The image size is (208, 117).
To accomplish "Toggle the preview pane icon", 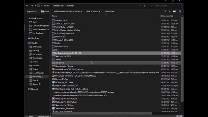I will (x=175, y=12).
